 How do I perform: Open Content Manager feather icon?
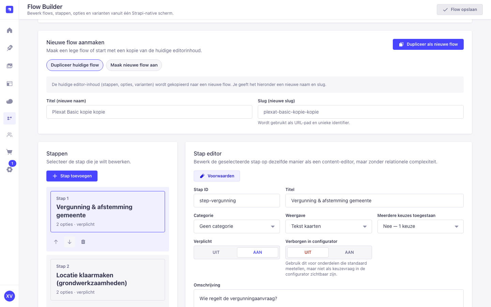(10, 48)
